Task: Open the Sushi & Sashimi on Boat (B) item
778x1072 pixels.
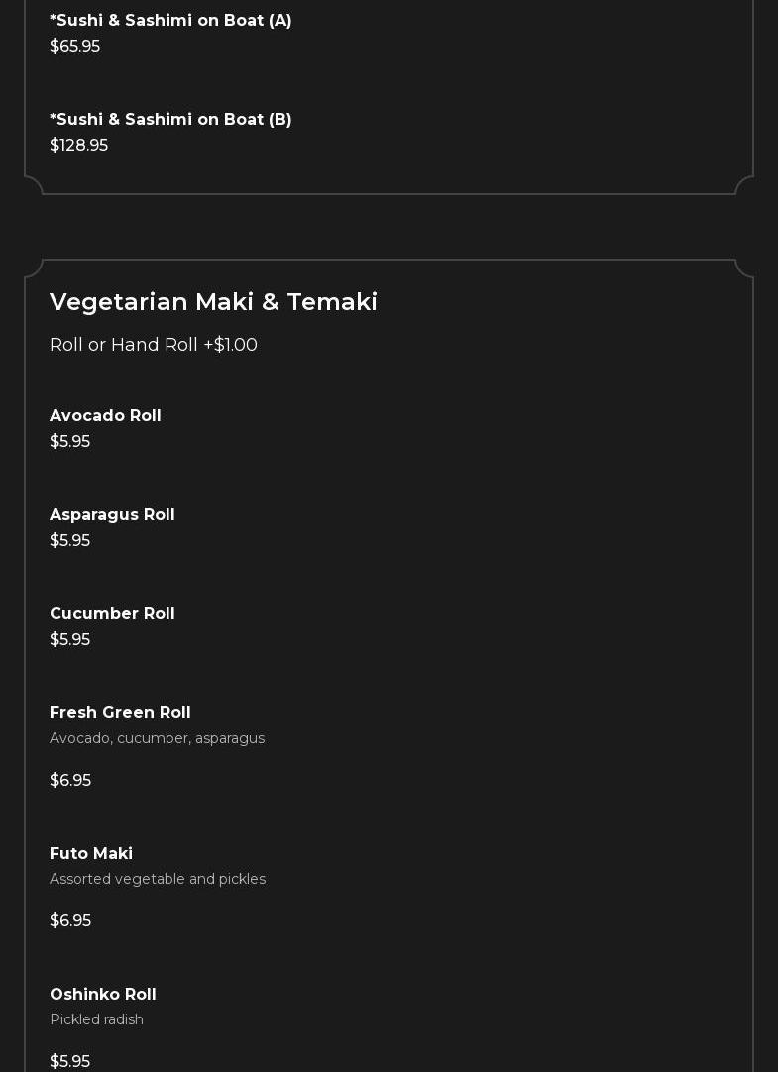Action: point(170,120)
